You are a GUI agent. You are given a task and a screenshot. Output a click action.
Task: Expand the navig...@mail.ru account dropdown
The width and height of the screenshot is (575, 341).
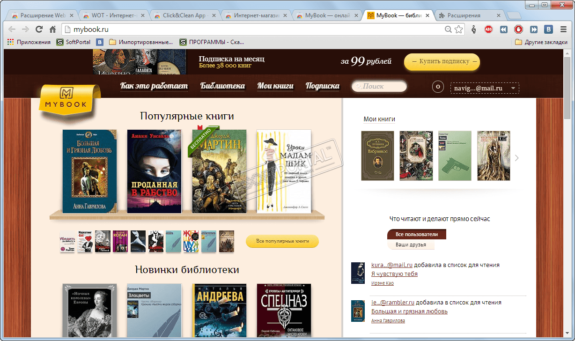pos(485,88)
